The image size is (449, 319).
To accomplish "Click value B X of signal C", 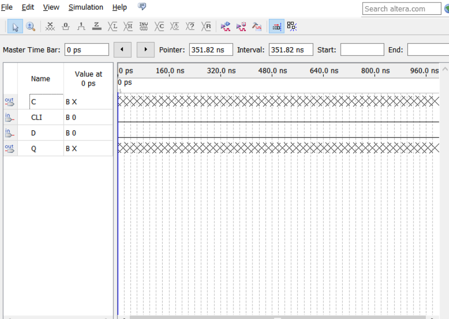I will [x=71, y=102].
